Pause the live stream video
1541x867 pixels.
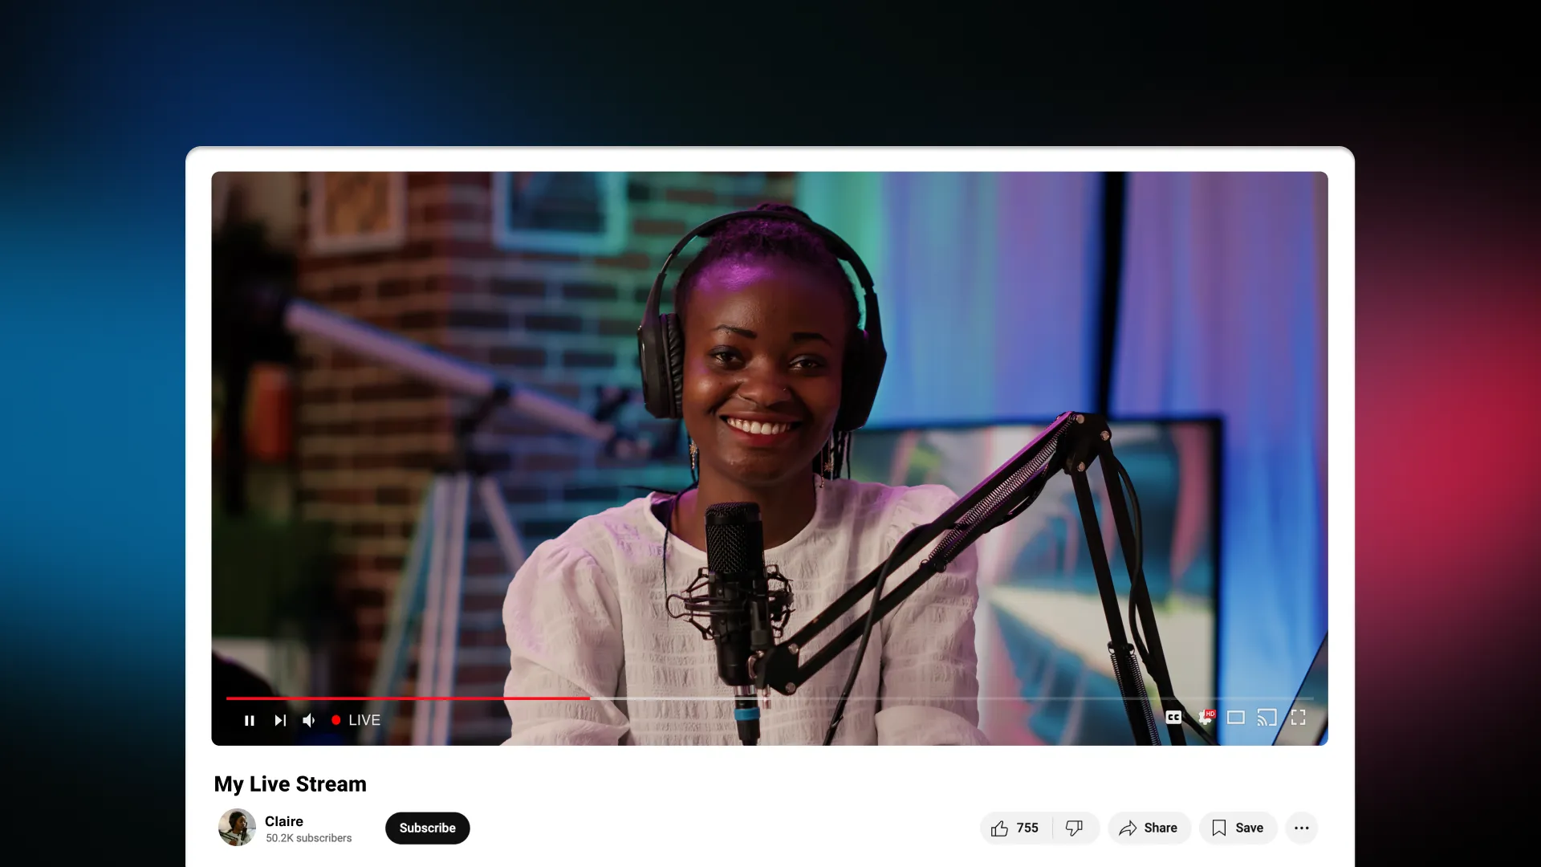tap(250, 720)
